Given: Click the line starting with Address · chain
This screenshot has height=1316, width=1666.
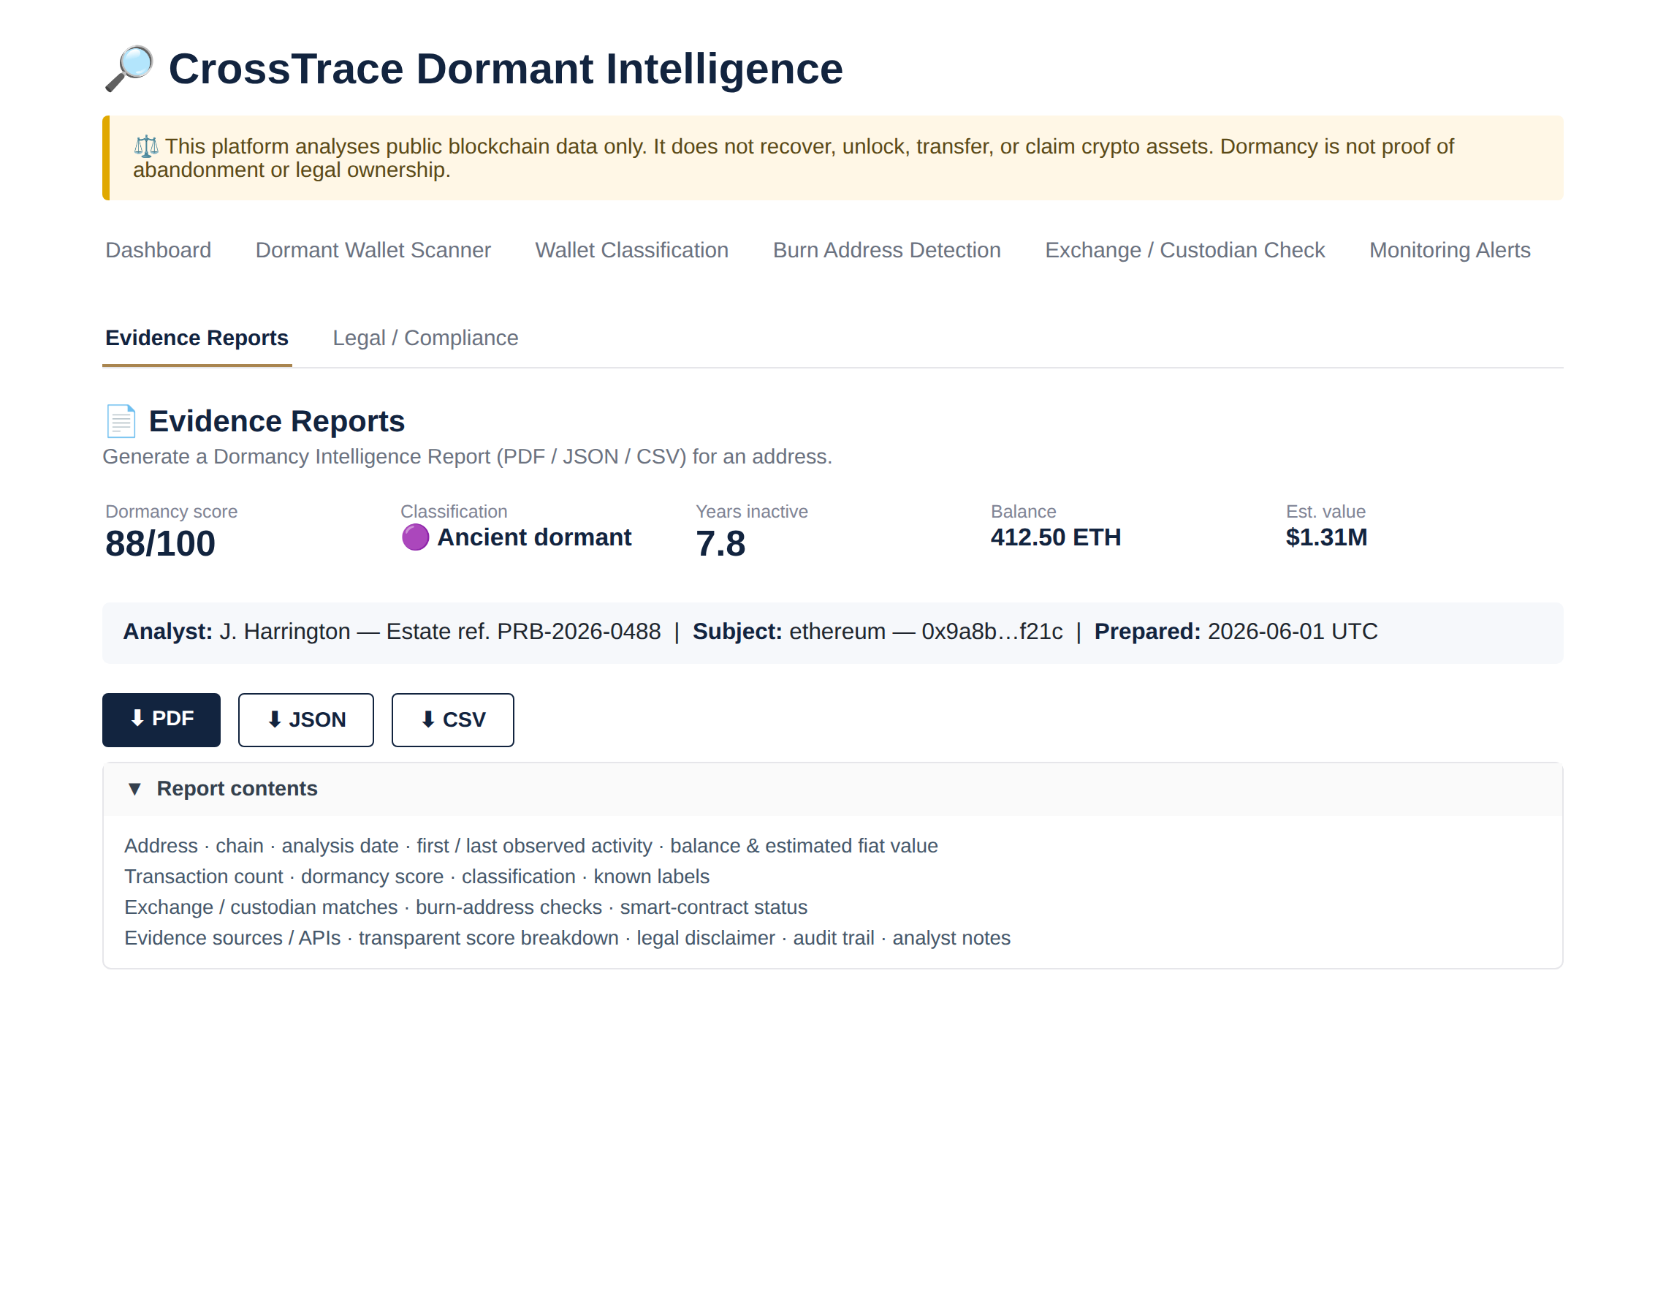Looking at the screenshot, I should pyautogui.click(x=531, y=846).
